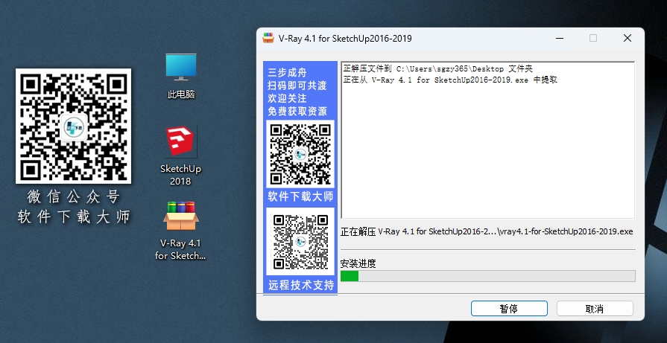Image resolution: width=667 pixels, height=343 pixels.
Task: Click the green 安装进度 progress bar
Action: click(488, 276)
